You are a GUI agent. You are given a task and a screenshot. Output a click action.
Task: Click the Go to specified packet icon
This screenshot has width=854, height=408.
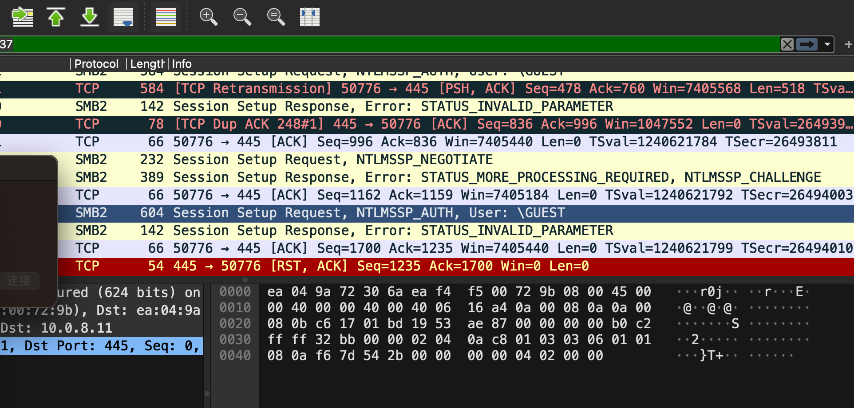(x=22, y=17)
